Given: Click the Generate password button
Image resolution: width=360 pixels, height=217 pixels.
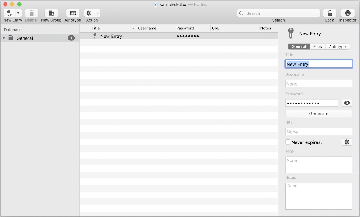Looking at the screenshot, I should pos(319,113).
